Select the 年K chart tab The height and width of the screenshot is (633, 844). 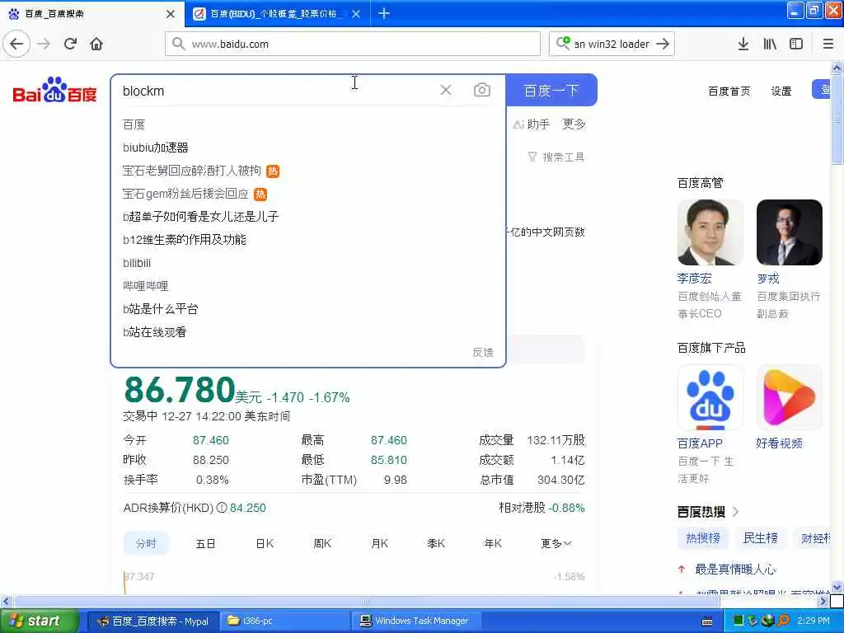click(x=493, y=544)
